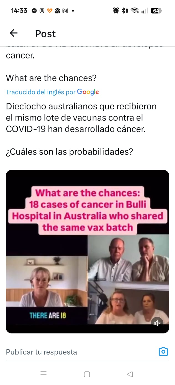
Task: Click 'Traducido del inglés por Google' link
Action: 52,92
